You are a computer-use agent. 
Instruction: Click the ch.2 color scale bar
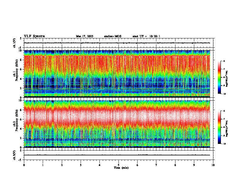click(219, 127)
